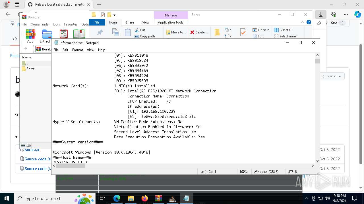
Task: Click Notepad scroll down arrow
Action: pyautogui.click(x=317, y=161)
